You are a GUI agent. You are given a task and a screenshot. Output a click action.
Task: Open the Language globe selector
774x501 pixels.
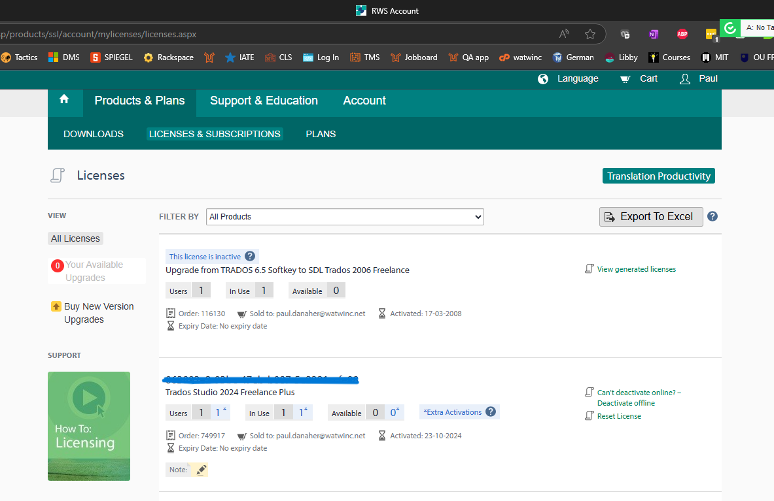568,79
